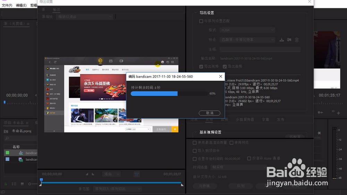Open the 适合 zoom level dropdown
Screen dimensions: 347x195
click(111, 174)
